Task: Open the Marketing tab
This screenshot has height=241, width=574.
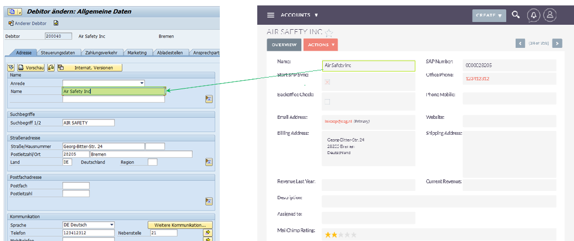Action: [137, 53]
